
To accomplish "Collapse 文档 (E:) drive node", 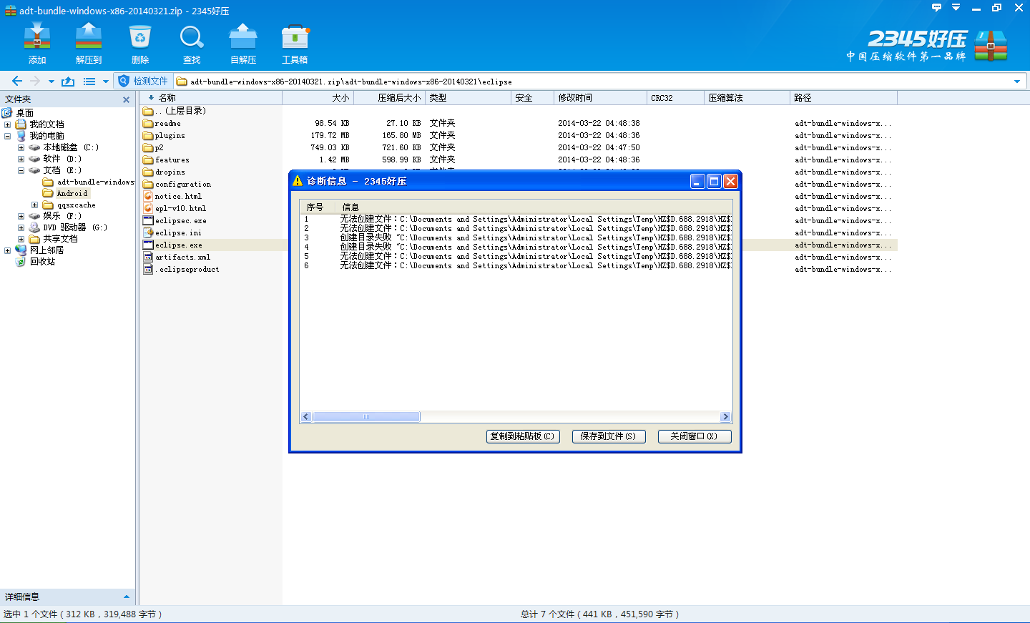I will coord(21,170).
